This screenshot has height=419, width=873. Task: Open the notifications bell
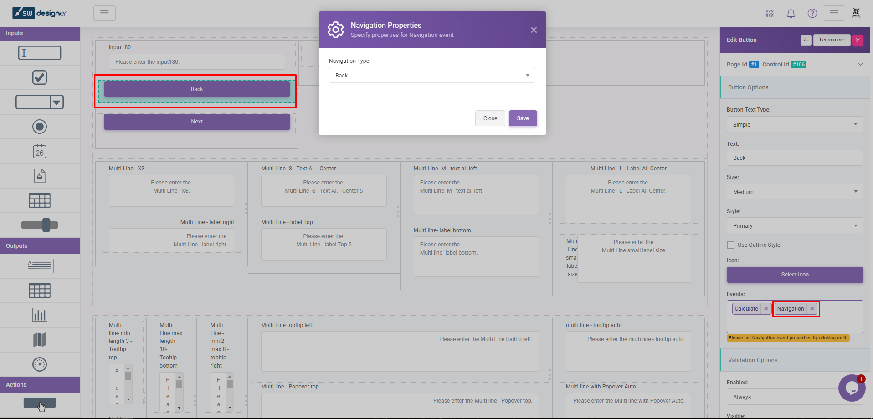click(x=791, y=13)
